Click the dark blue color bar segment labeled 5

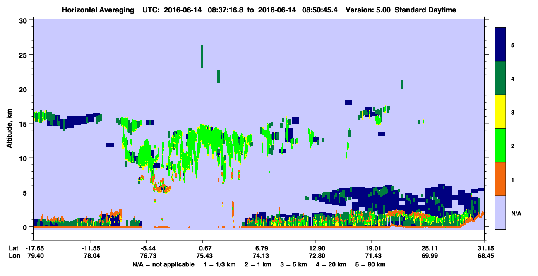[x=501, y=44]
